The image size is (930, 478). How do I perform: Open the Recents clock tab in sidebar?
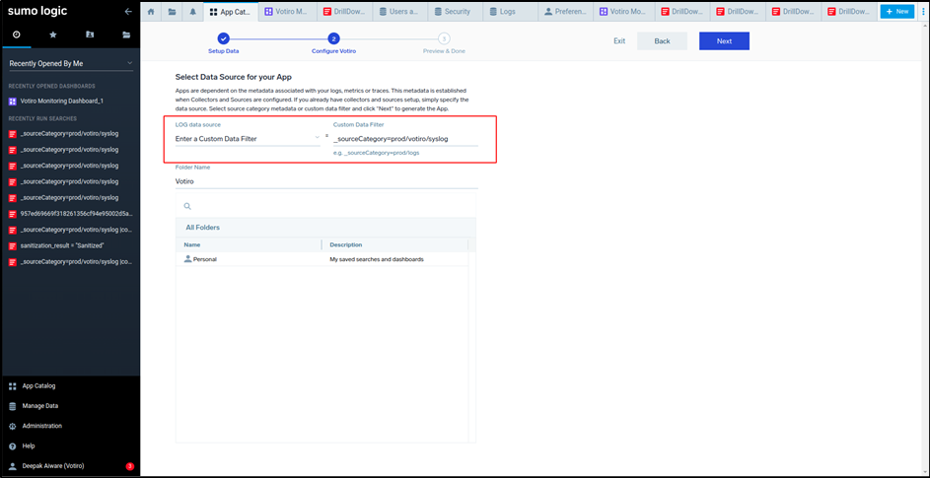16,34
